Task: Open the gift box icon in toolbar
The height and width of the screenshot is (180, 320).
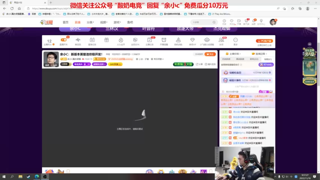Action: (106, 40)
